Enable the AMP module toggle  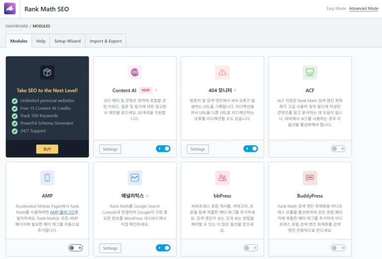(x=76, y=248)
